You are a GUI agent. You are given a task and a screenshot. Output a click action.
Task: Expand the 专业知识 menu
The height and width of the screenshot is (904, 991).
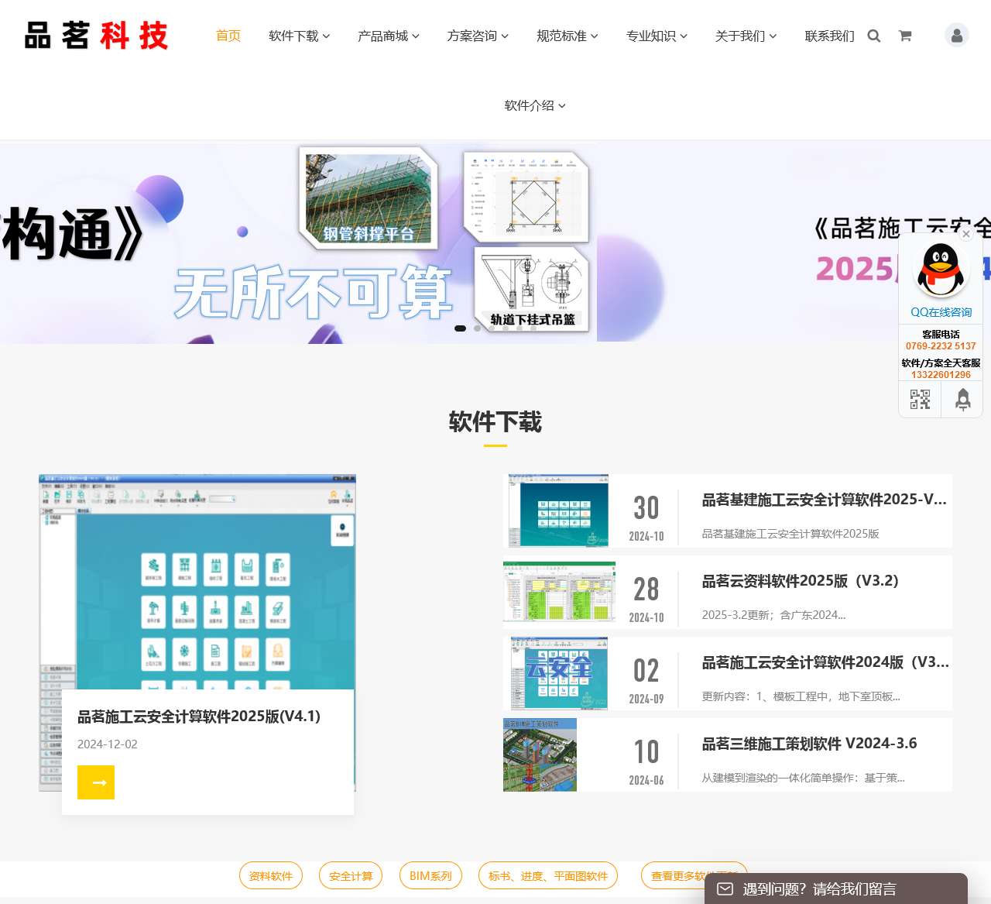(657, 36)
